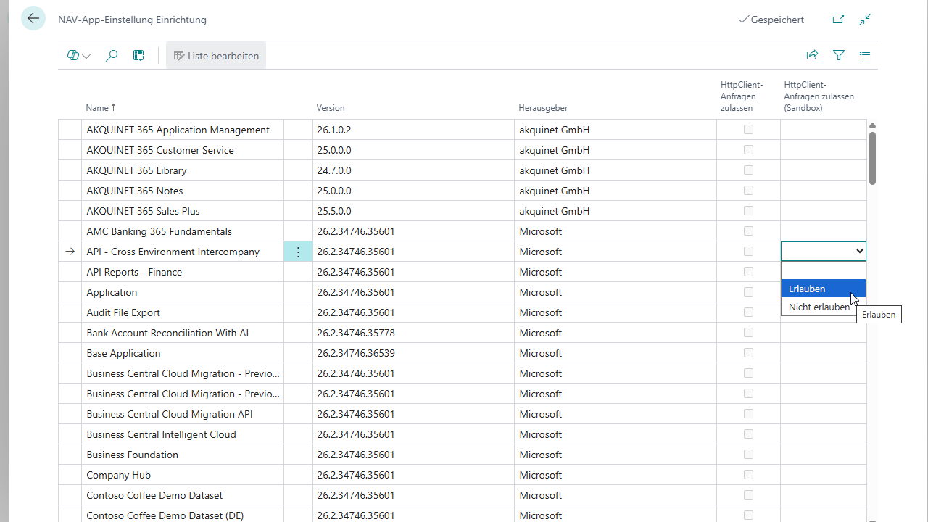Click Sandbox cell for Business Foundation
This screenshot has width=928, height=522.
[x=823, y=455]
